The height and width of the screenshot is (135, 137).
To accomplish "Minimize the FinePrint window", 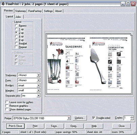I will 123,4.
